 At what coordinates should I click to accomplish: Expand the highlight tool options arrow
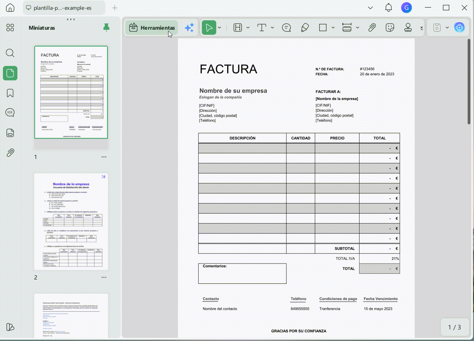[248, 28]
